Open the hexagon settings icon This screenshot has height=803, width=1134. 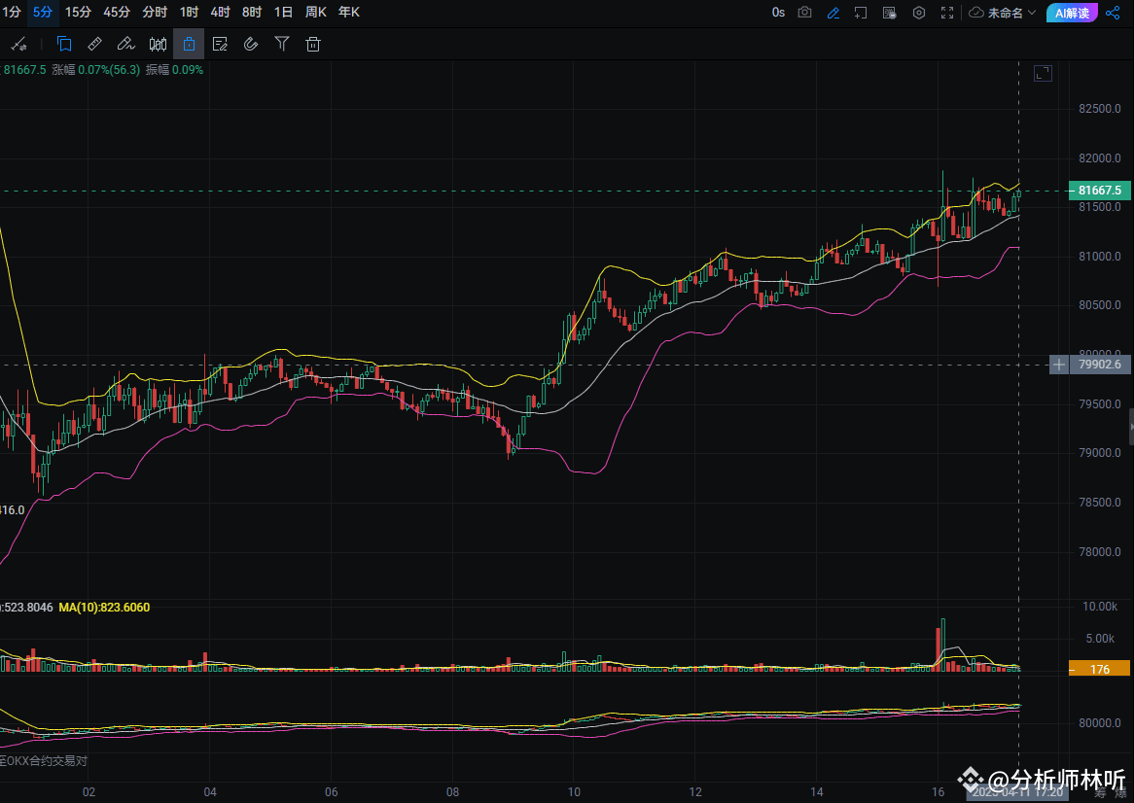click(x=919, y=13)
